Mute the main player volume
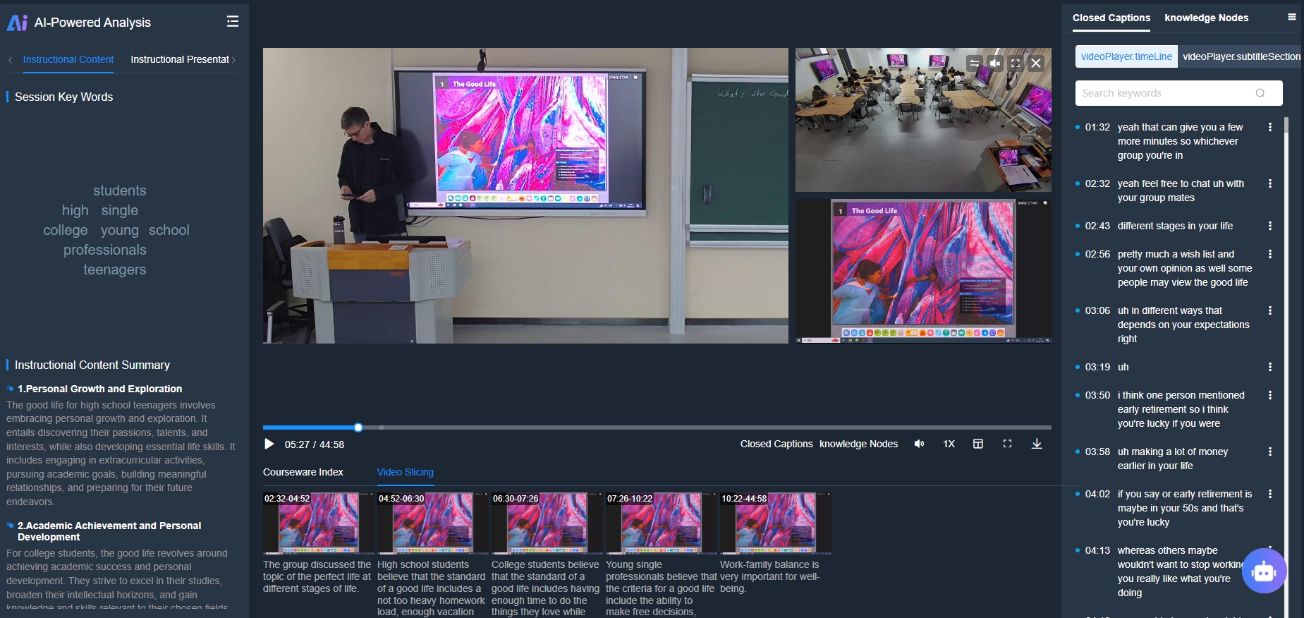The image size is (1304, 618). [919, 444]
